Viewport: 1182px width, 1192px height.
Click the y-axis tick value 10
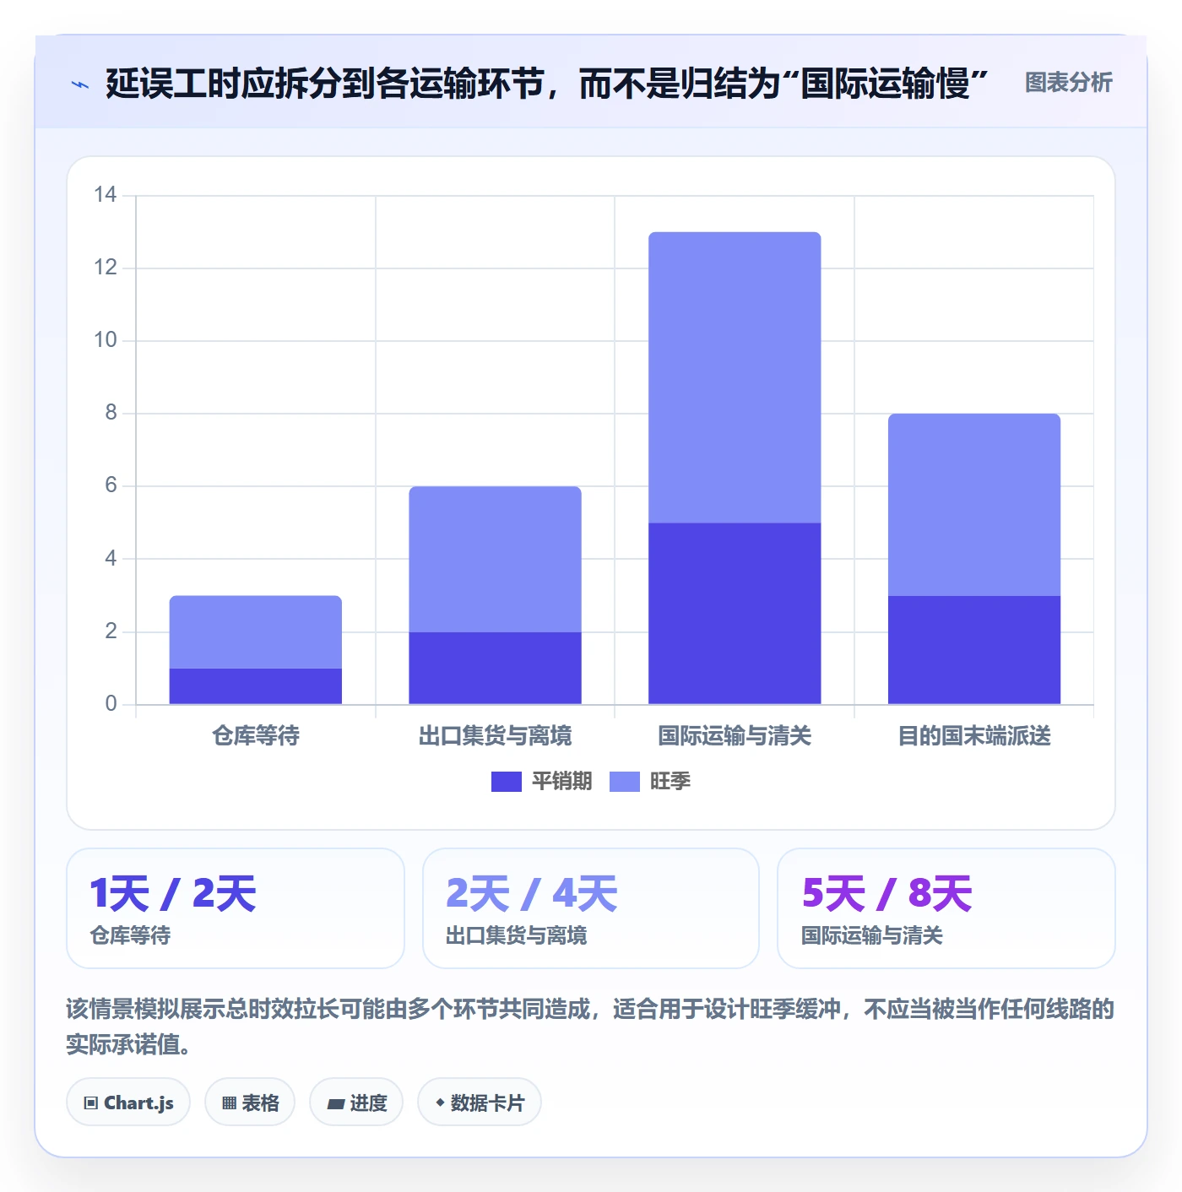(x=106, y=340)
